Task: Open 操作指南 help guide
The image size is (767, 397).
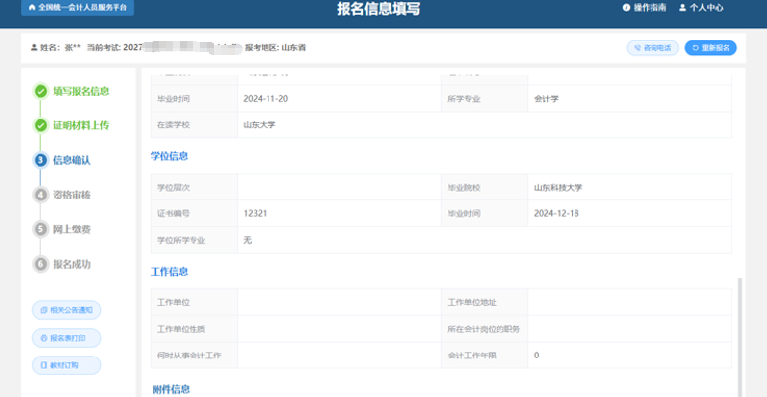Action: (x=646, y=8)
